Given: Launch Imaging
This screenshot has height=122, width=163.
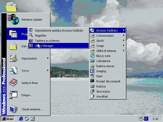Looking at the screenshot, I should 107,71.
